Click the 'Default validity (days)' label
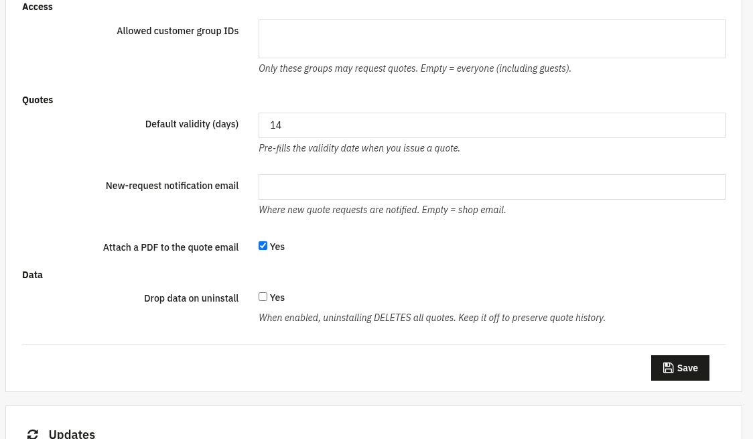The height and width of the screenshot is (439, 753). click(192, 124)
